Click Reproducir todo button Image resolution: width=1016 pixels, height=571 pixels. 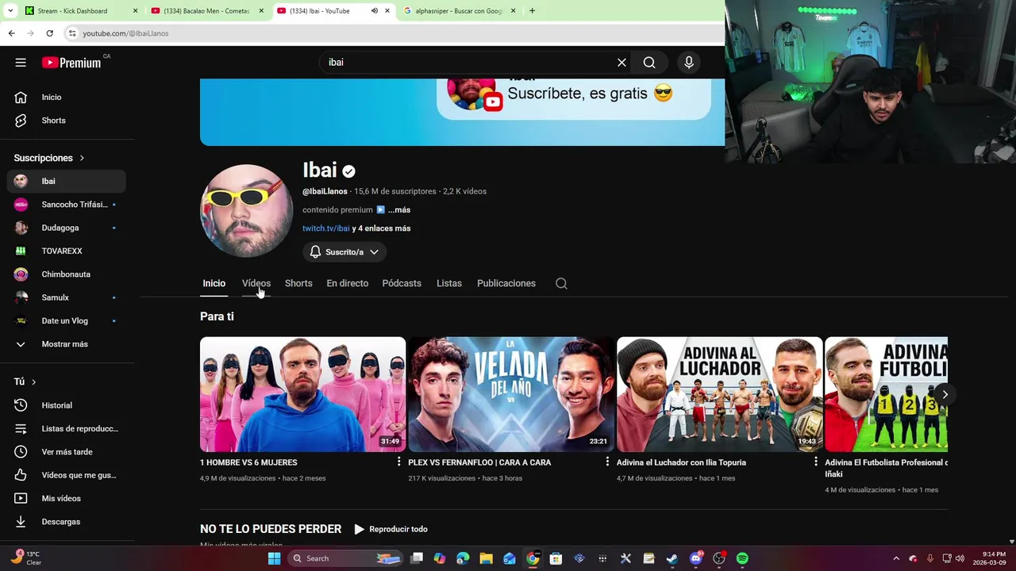[x=391, y=529]
